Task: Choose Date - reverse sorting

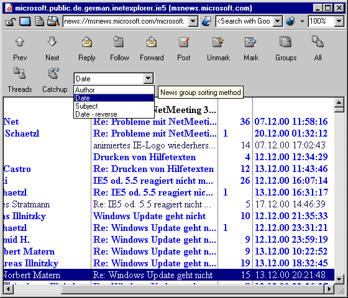Action: 114,114
